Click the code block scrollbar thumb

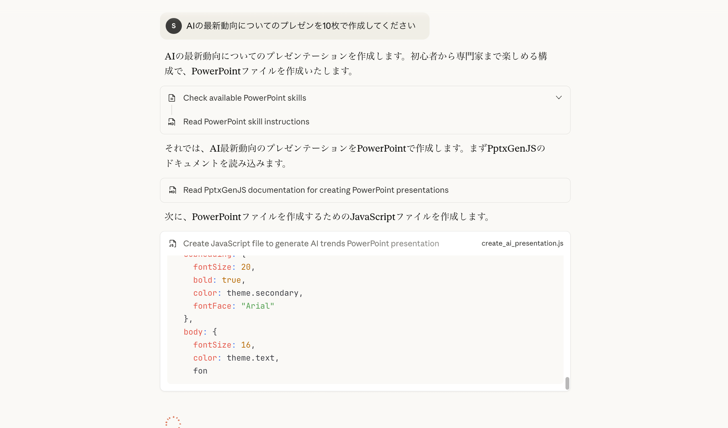[567, 383]
